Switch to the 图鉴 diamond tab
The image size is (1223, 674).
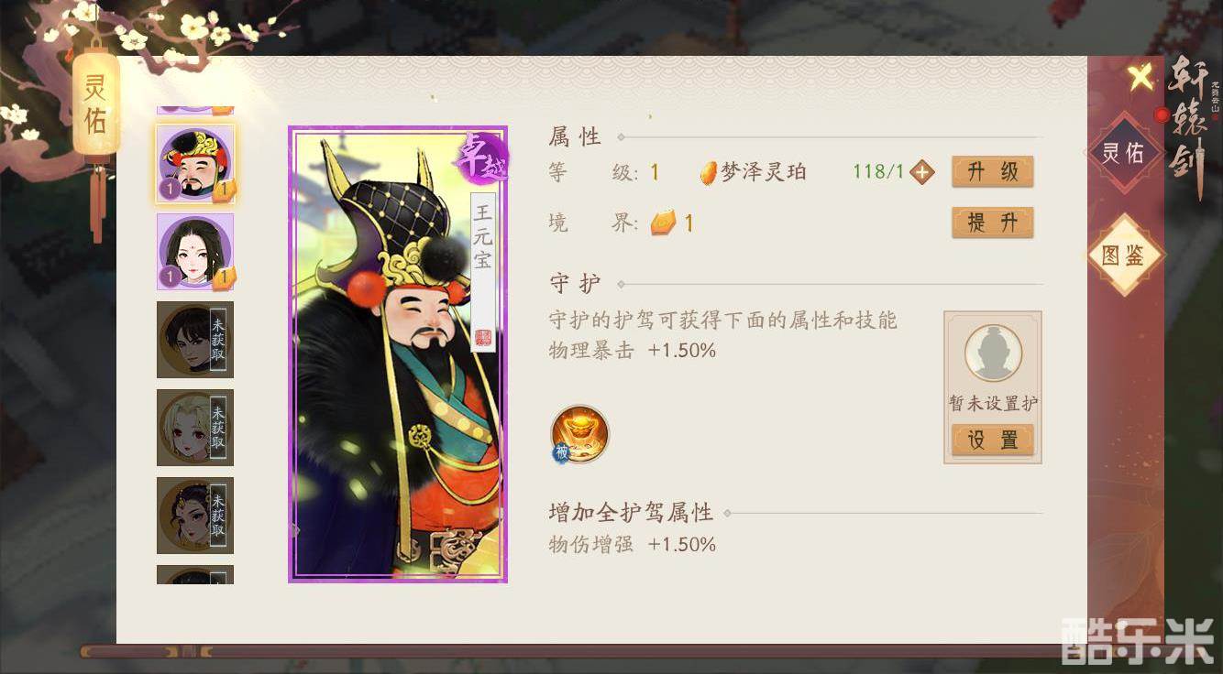[1123, 255]
